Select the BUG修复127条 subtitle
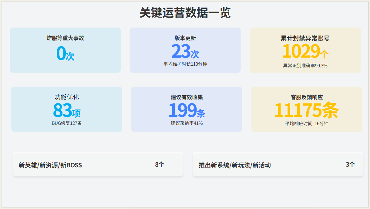 coord(67,123)
